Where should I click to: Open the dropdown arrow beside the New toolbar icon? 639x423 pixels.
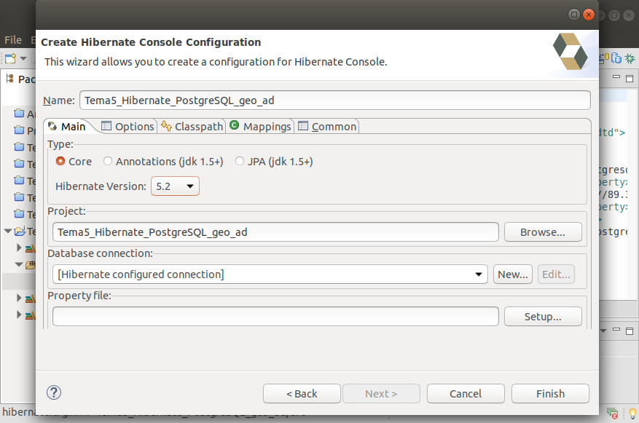click(23, 59)
